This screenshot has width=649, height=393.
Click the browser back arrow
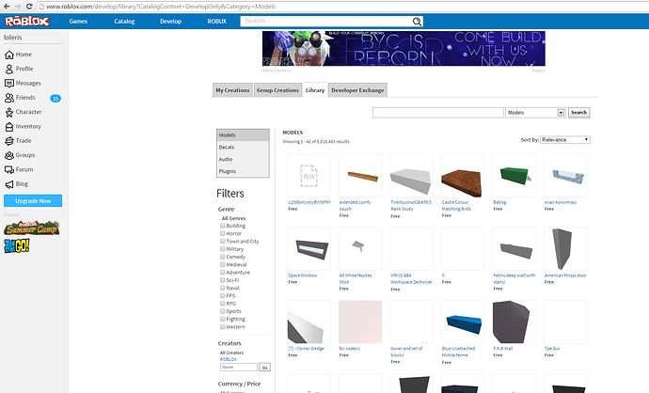(x=7, y=7)
